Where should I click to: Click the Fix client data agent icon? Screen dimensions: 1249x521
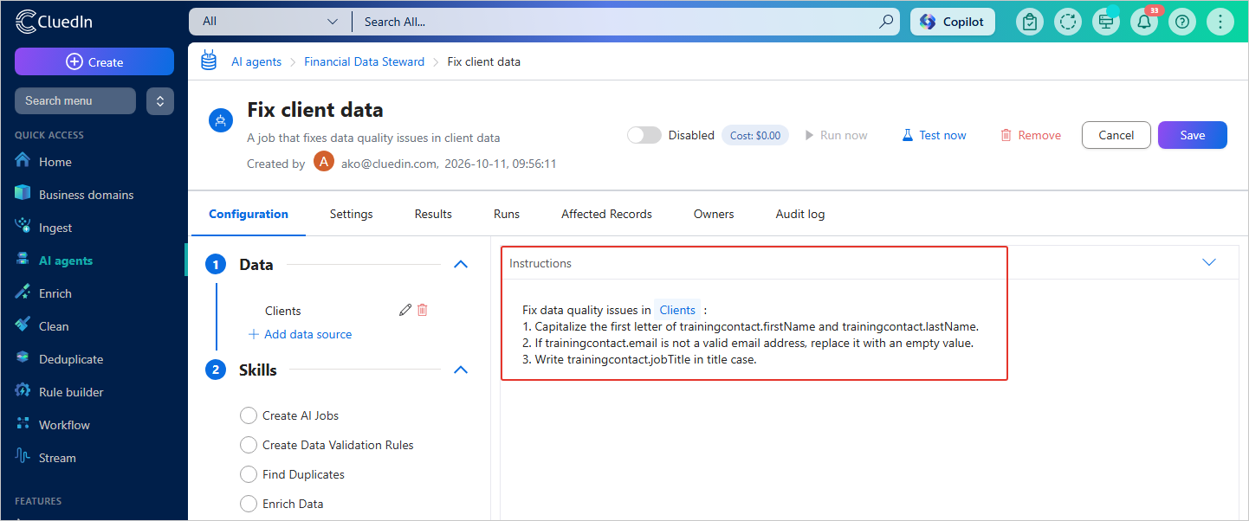point(221,121)
